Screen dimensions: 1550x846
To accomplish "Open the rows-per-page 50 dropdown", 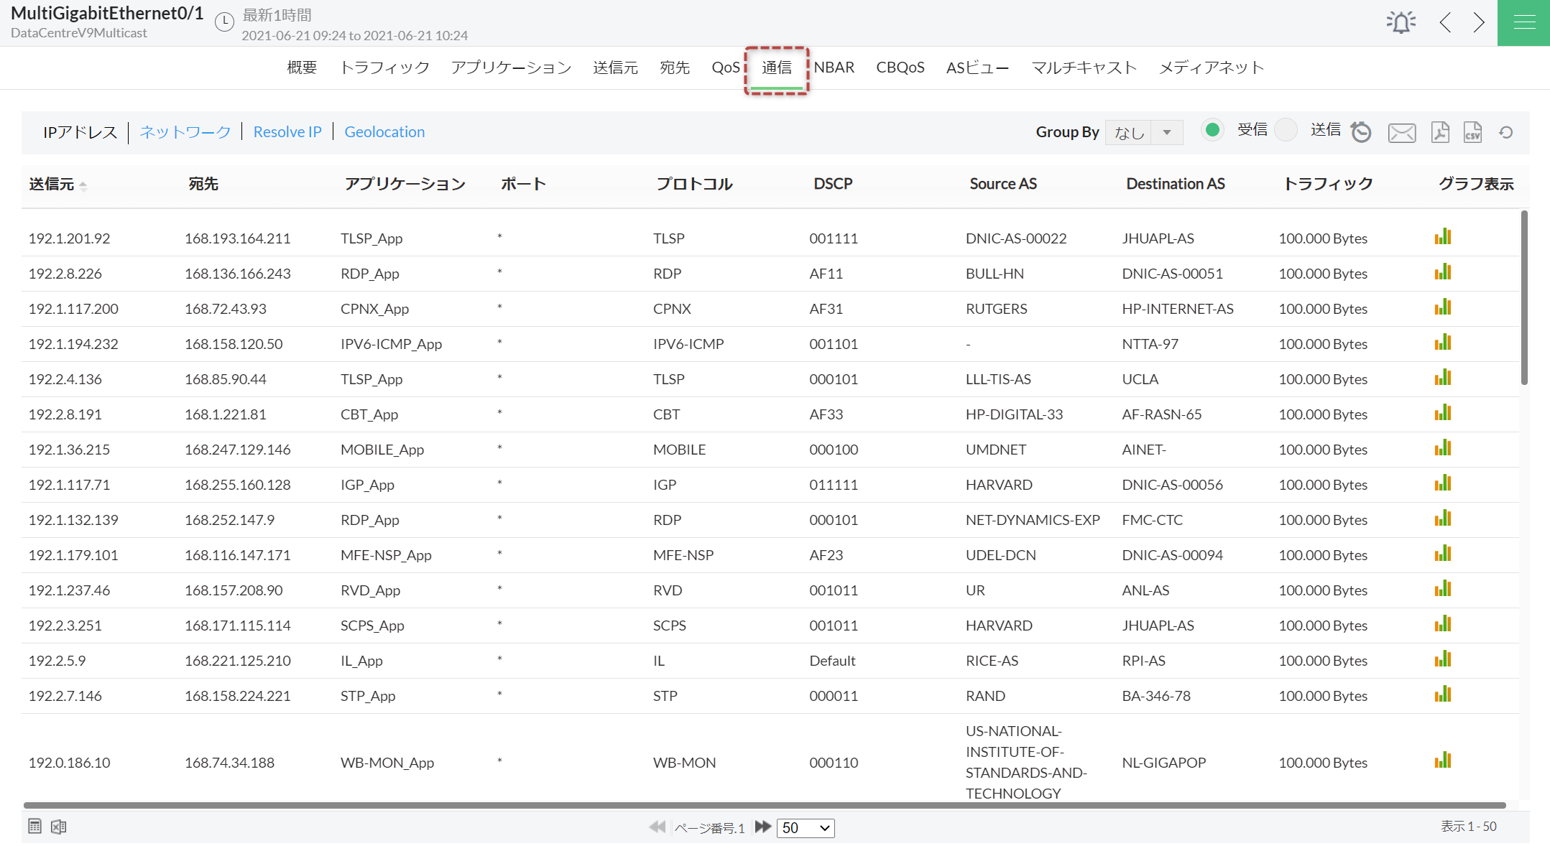I will [805, 828].
